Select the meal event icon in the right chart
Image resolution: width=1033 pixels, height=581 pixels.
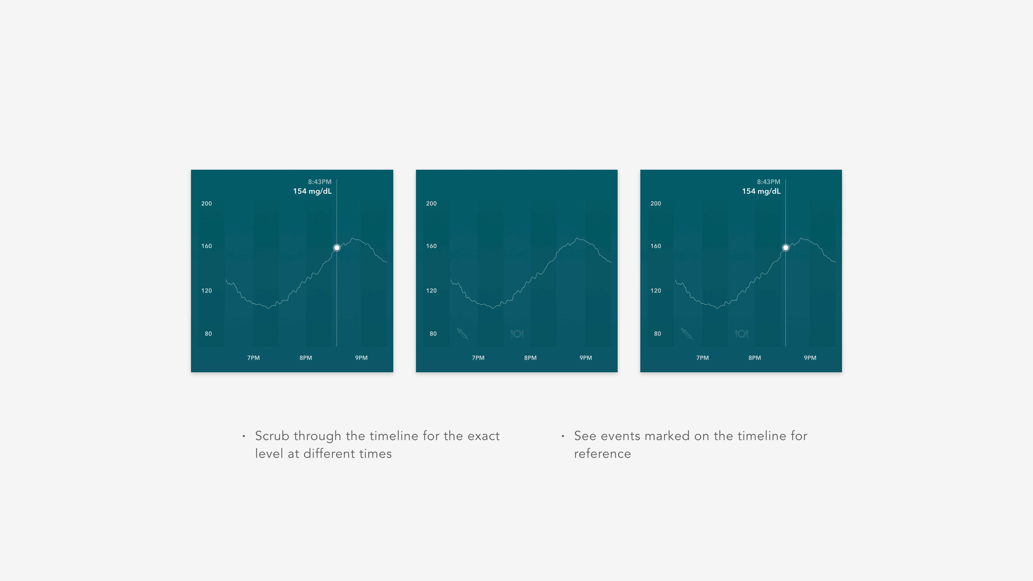pyautogui.click(x=741, y=334)
